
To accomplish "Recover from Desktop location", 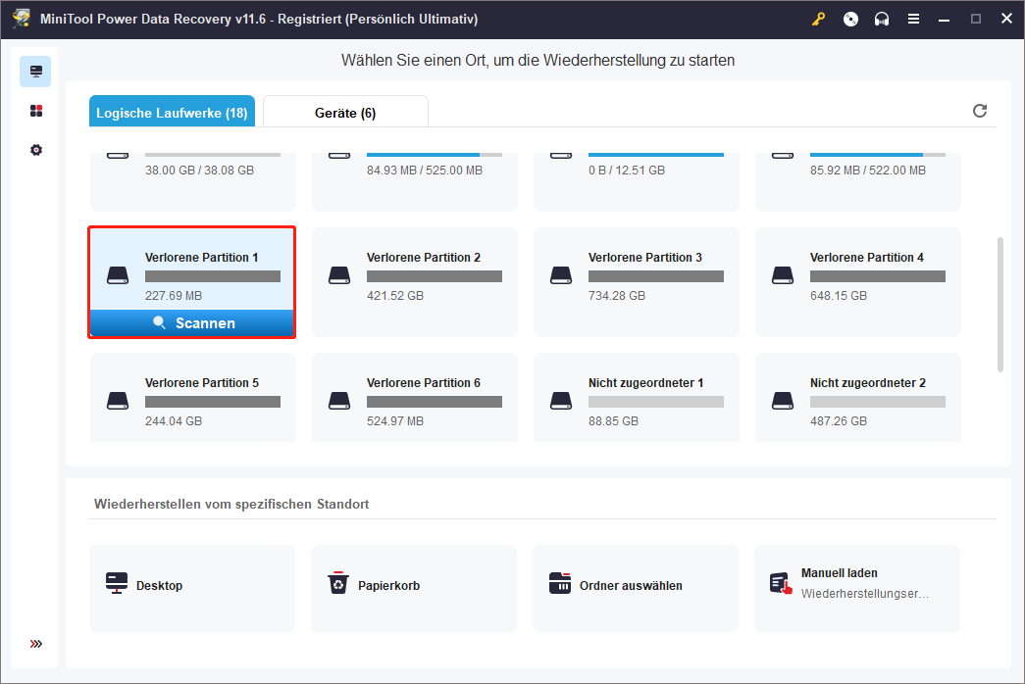I will pos(192,586).
